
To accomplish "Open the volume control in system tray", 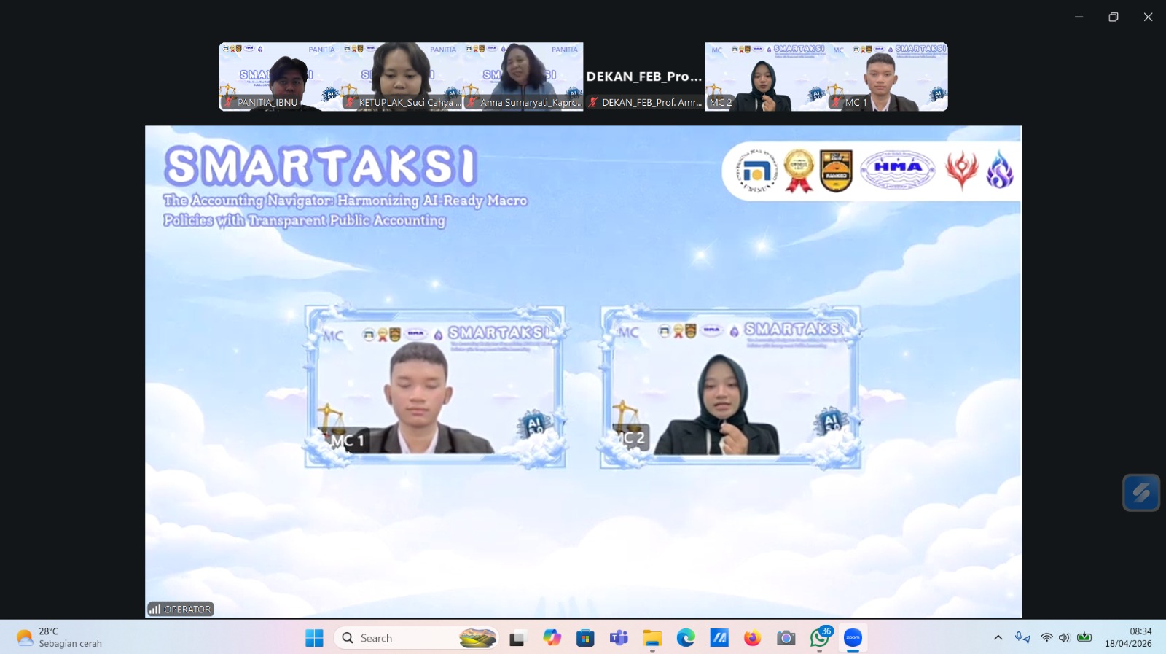I will point(1064,638).
